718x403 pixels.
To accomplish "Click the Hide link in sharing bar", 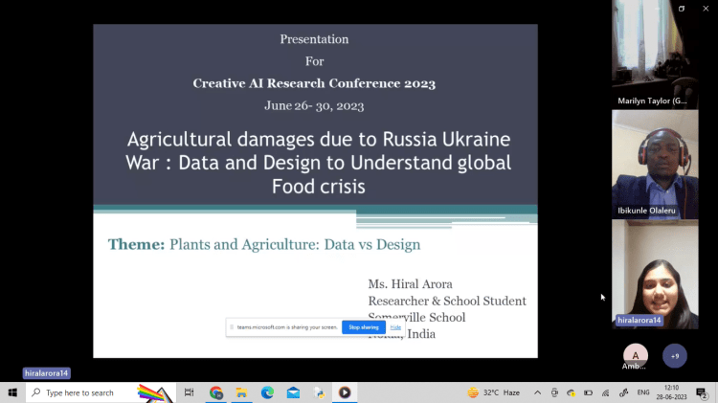I will (x=395, y=327).
